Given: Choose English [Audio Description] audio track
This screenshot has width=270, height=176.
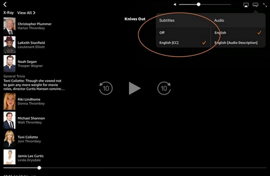Looking at the screenshot, I should [x=236, y=43].
